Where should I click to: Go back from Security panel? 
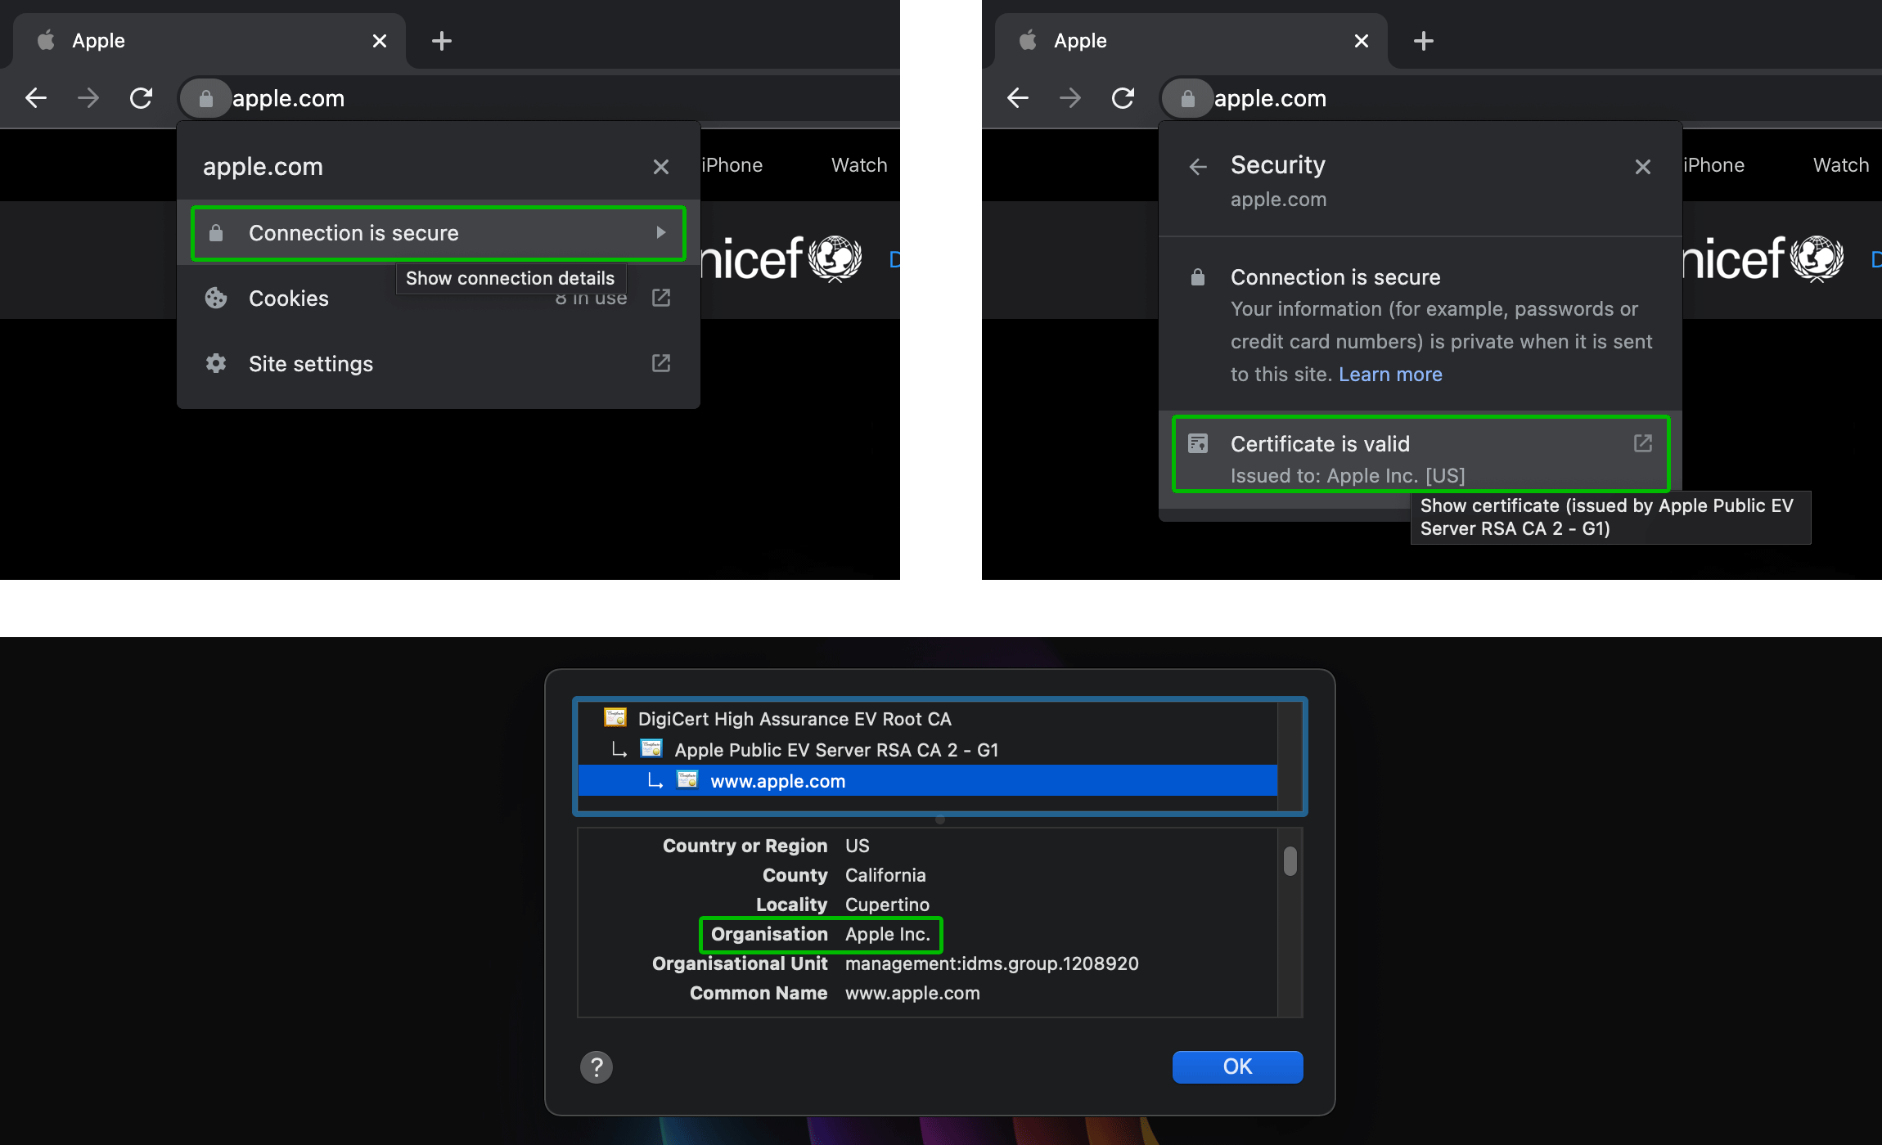[x=1198, y=167]
